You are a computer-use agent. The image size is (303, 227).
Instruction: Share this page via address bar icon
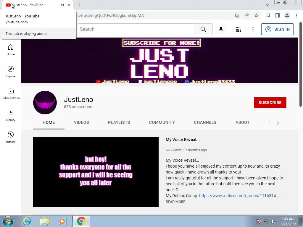point(246,15)
